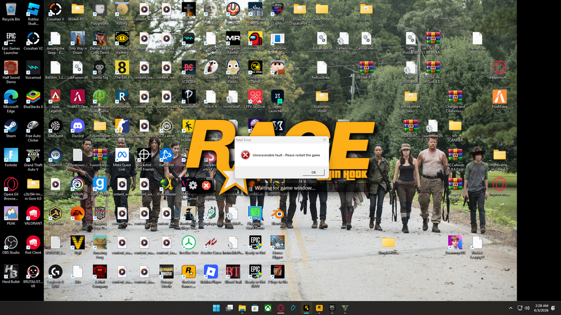Select the Microsoft Edge desktop icon
The width and height of the screenshot is (561, 315).
coord(11,101)
